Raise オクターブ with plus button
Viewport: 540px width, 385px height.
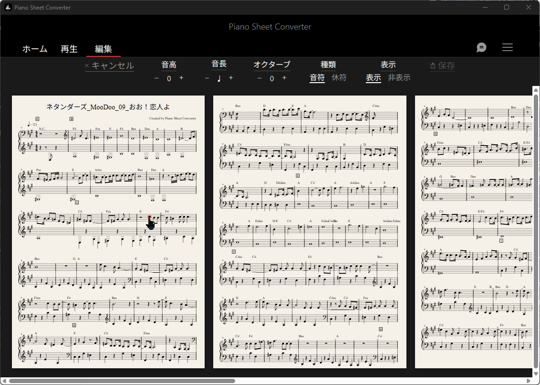[284, 78]
